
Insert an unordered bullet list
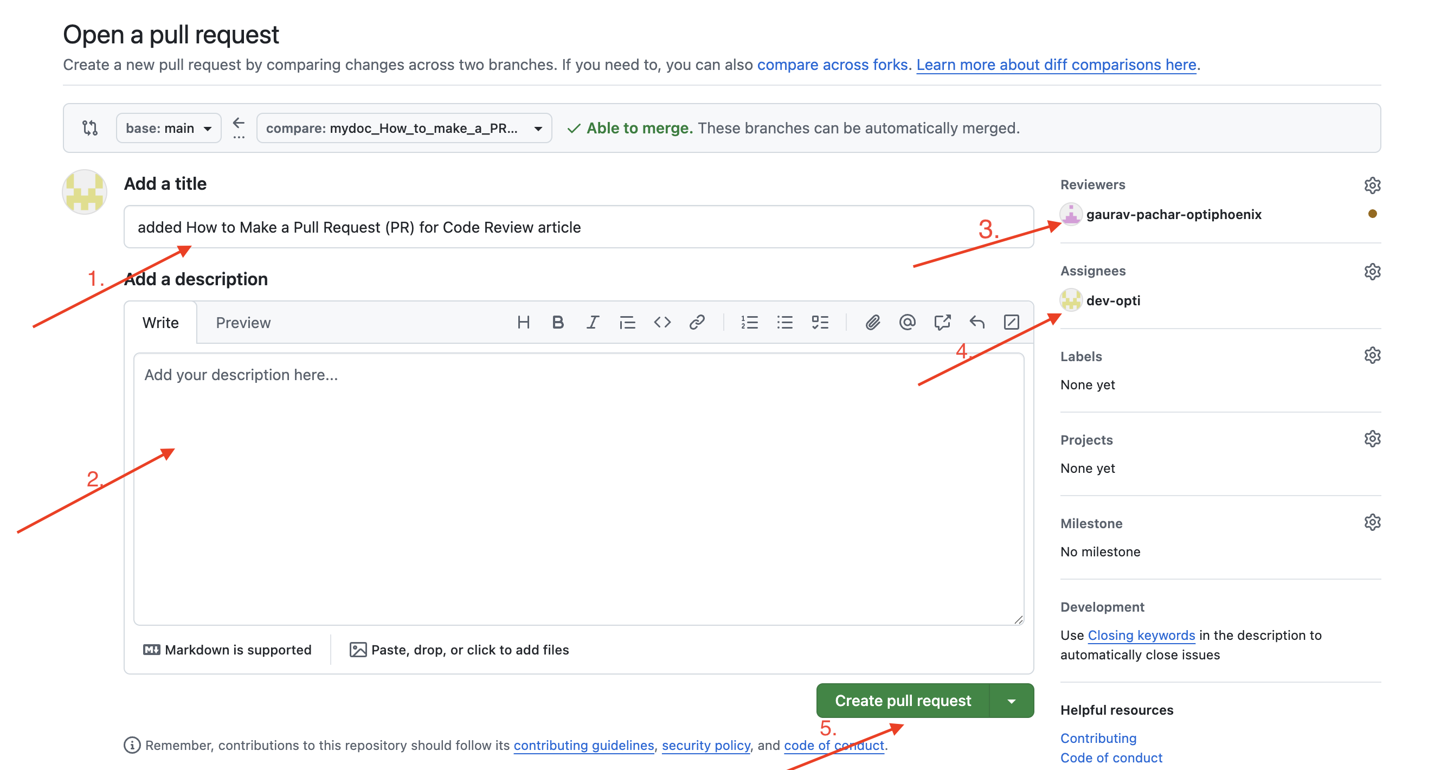pos(784,322)
